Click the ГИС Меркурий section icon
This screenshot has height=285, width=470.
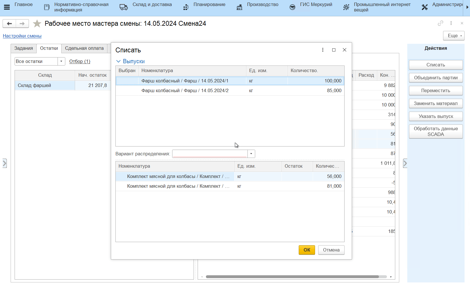[292, 7]
